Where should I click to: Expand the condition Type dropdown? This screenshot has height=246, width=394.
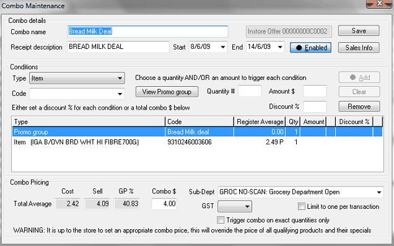point(77,78)
